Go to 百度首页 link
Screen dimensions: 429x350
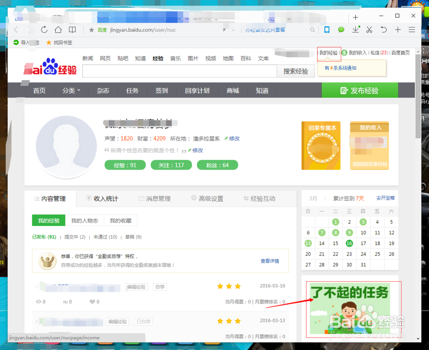coord(401,53)
